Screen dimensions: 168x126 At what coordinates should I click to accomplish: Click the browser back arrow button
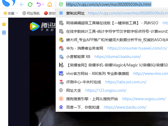tap(22, 4)
